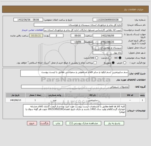Click the unit cell عدد
The image size is (151, 146).
(x=55, y=100)
